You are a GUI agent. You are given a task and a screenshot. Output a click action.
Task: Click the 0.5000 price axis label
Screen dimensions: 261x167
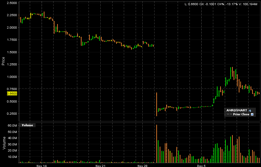[x=12, y=102]
